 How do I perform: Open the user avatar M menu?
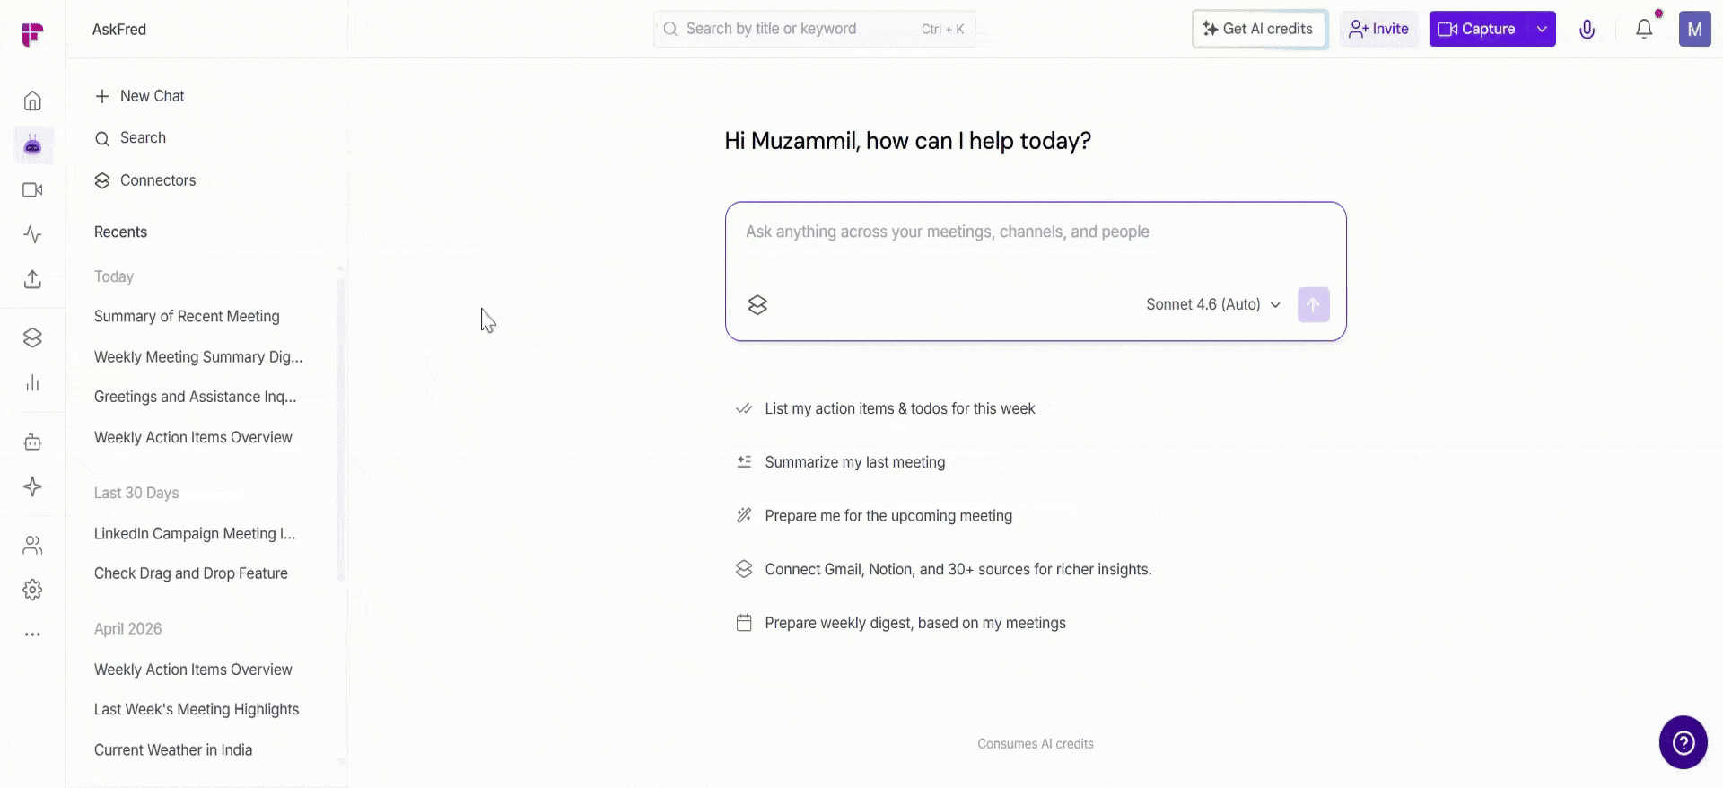1694,29
